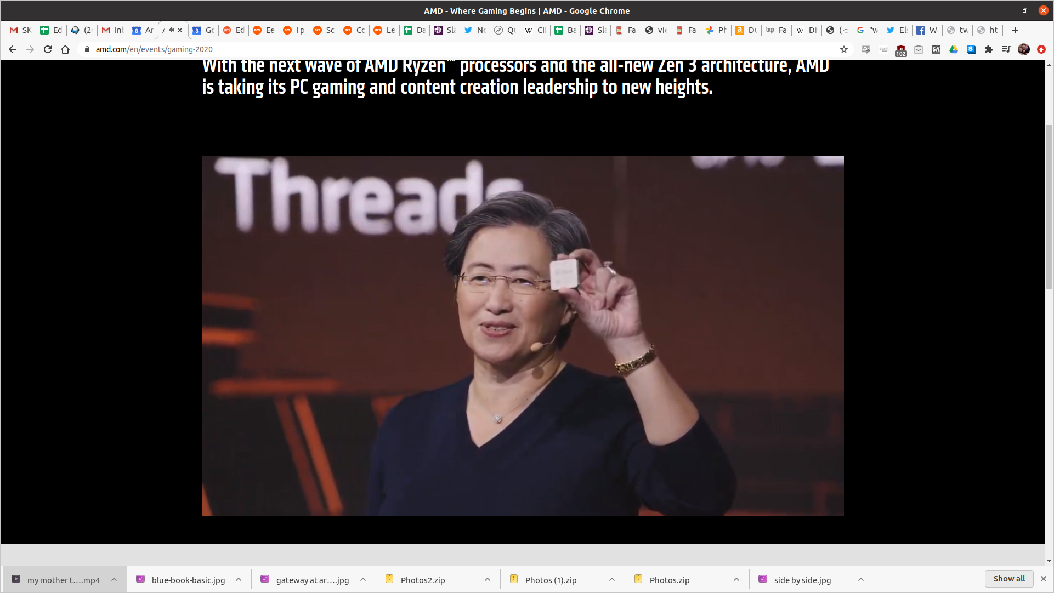Image resolution: width=1054 pixels, height=593 pixels.
Task: Click the red upload extension icon
Action: (1041, 49)
